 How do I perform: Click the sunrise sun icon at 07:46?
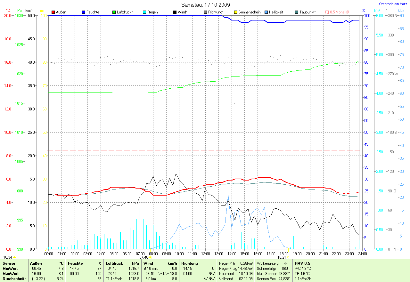tap(150, 257)
